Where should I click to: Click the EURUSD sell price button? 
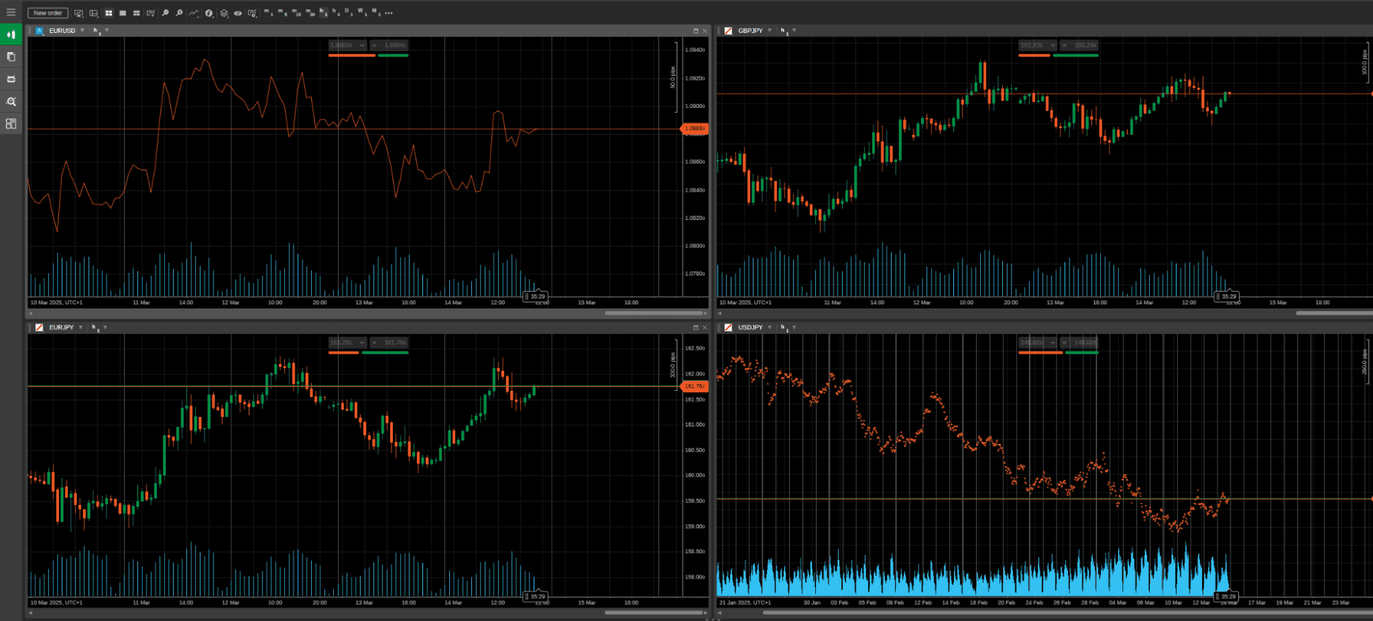click(348, 45)
